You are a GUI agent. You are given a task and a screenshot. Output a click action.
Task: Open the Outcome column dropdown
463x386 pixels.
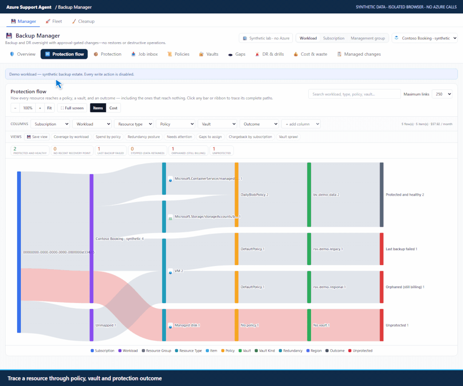pos(259,124)
